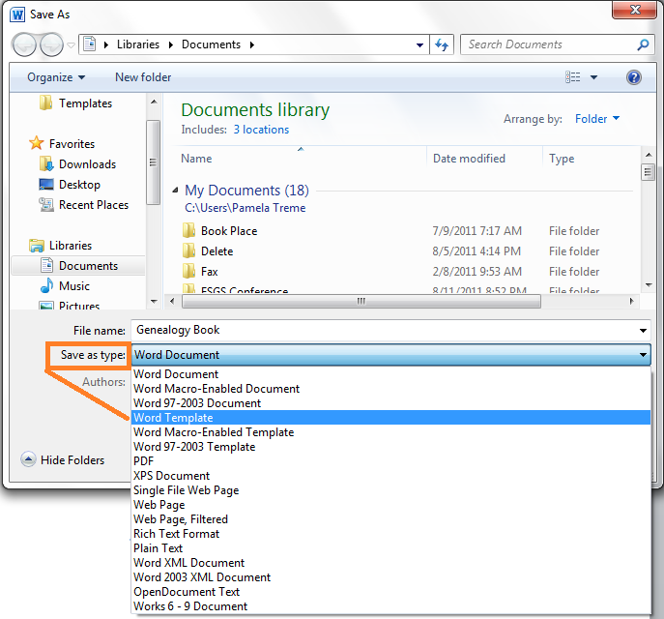Open the 3 locations link
The image size is (664, 619).
tap(261, 130)
